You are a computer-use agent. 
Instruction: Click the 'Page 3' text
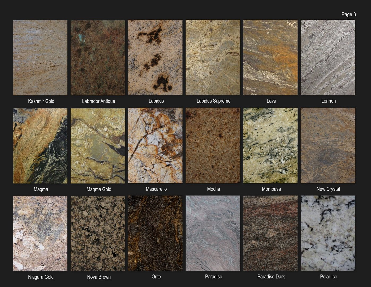pos(348,14)
